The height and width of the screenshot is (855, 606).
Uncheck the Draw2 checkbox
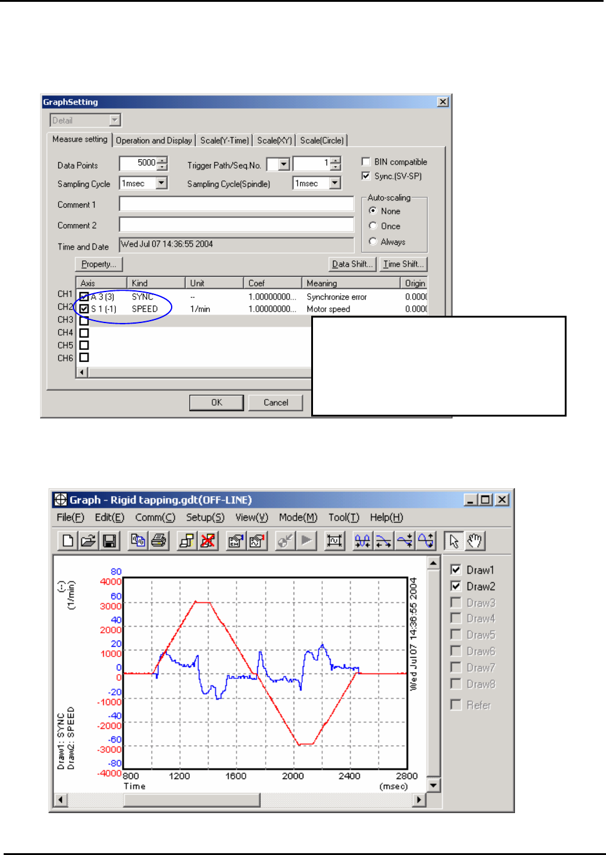coord(456,586)
